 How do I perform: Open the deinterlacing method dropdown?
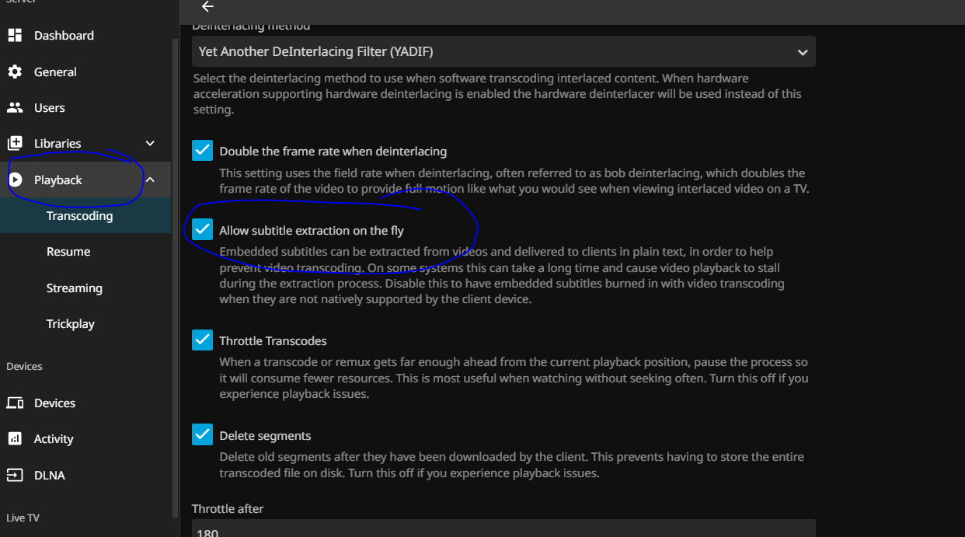[503, 52]
